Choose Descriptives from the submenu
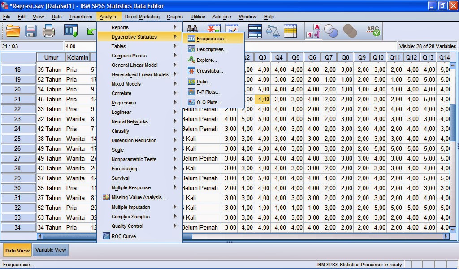The width and height of the screenshot is (459, 269). coord(213,49)
